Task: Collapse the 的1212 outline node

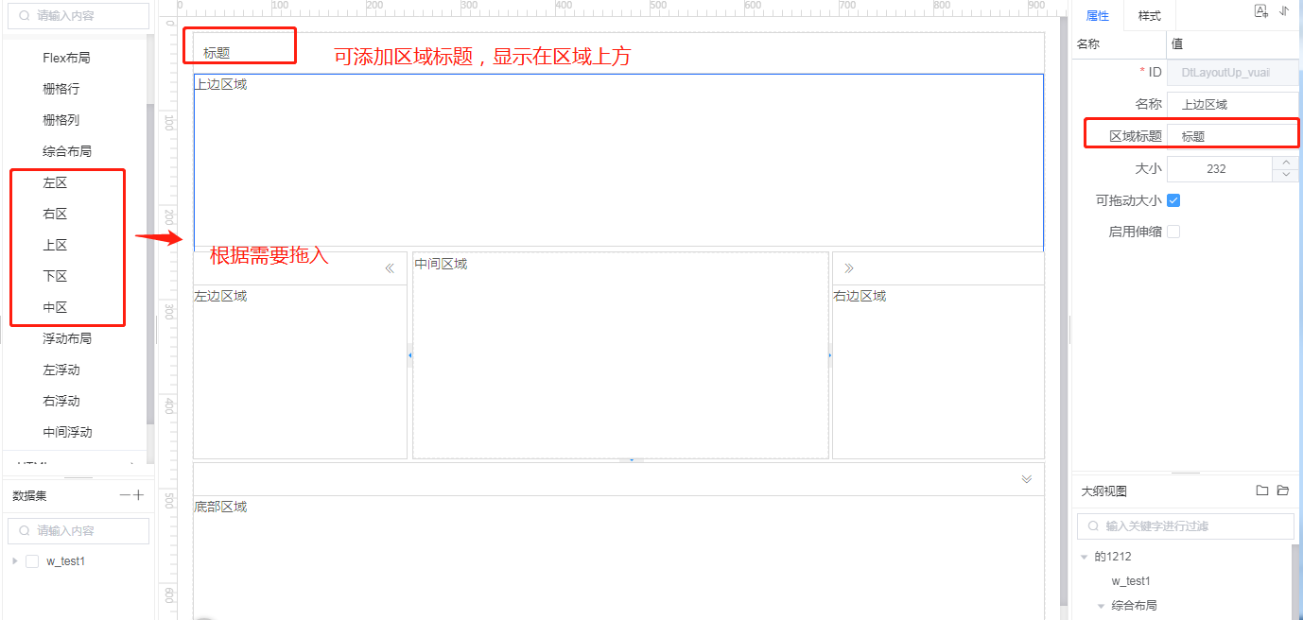Action: point(1085,558)
